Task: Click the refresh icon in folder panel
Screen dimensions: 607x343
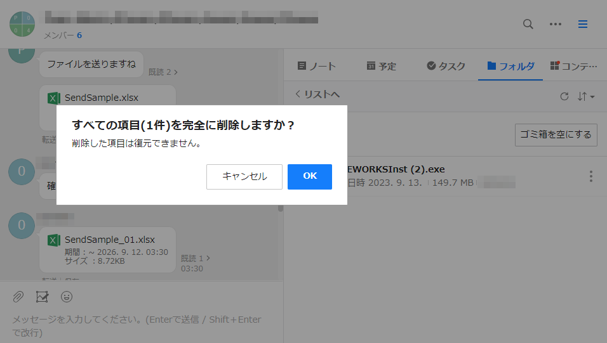Action: (x=564, y=96)
